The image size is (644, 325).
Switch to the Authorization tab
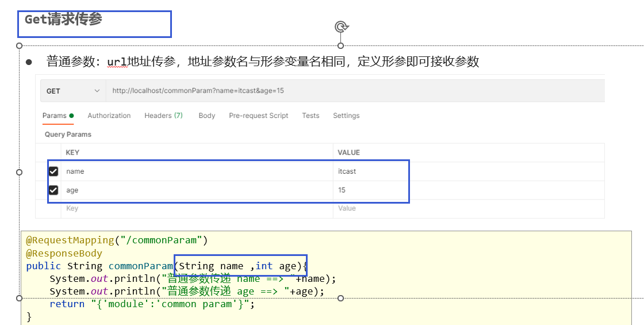click(109, 116)
